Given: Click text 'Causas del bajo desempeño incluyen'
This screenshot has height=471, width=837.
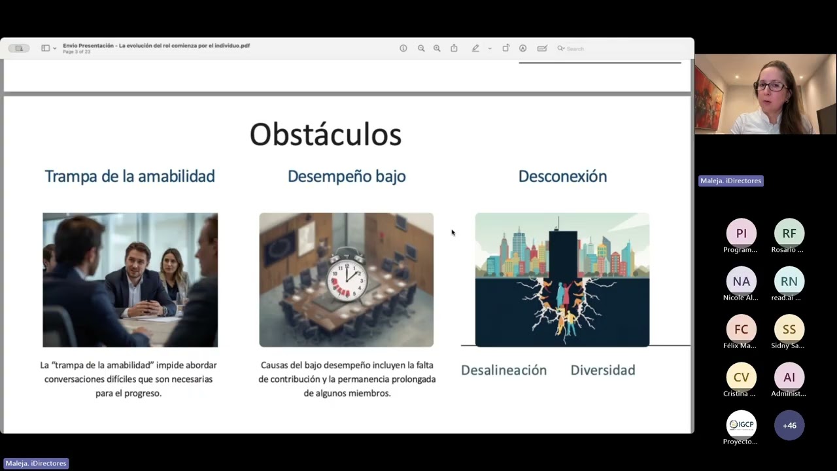Looking at the screenshot, I should (347, 379).
